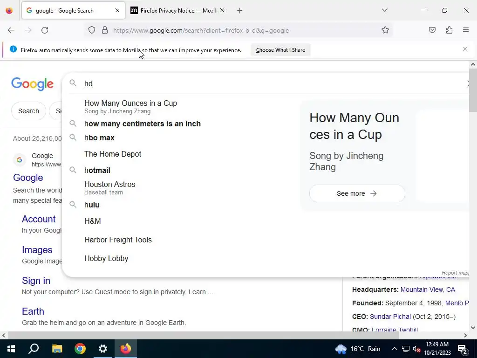Choose the Hobby Lobby suggestion
The width and height of the screenshot is (477, 358).
[x=106, y=258]
